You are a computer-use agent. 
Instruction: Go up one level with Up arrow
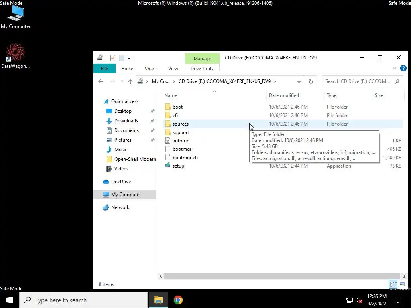click(x=130, y=81)
